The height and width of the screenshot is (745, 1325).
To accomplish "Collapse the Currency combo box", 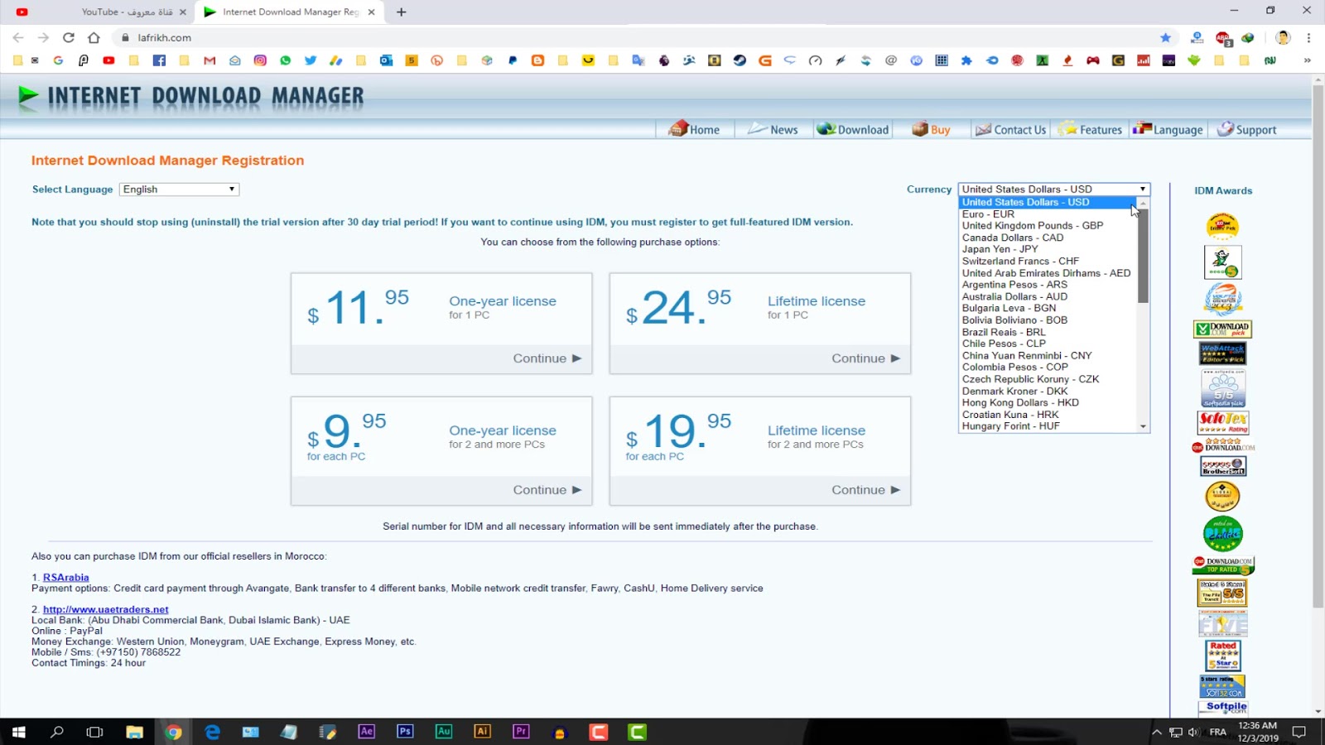I will click(1053, 190).
